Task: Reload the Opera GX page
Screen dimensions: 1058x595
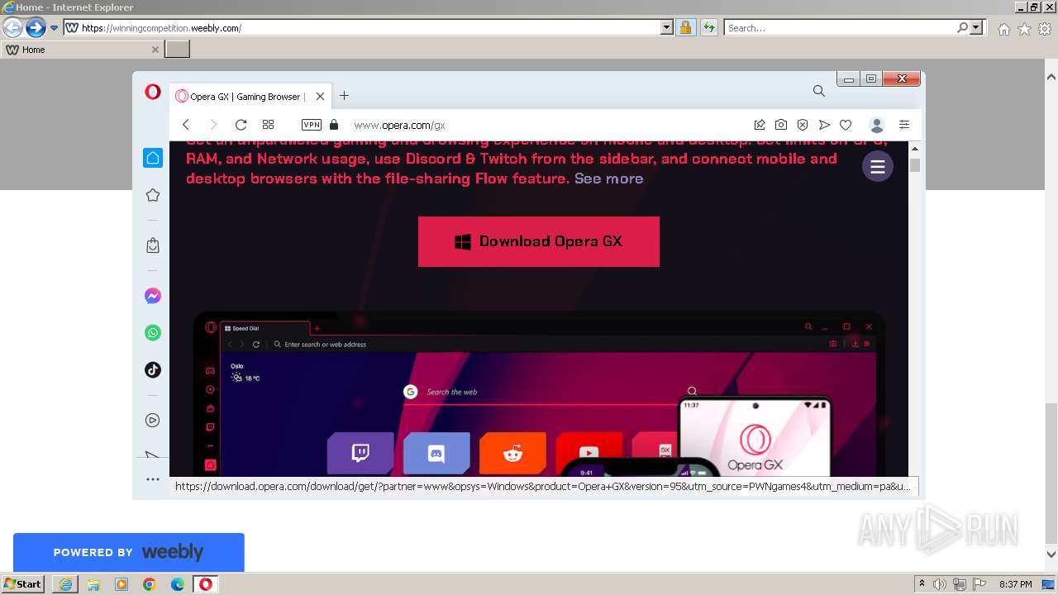Action: [x=241, y=125]
